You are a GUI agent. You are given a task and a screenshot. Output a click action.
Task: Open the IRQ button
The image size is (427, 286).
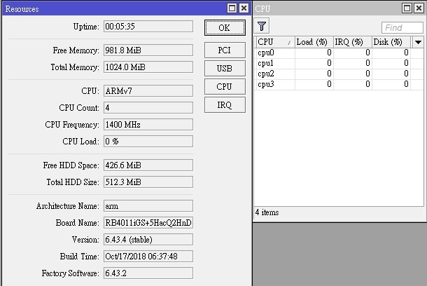225,104
